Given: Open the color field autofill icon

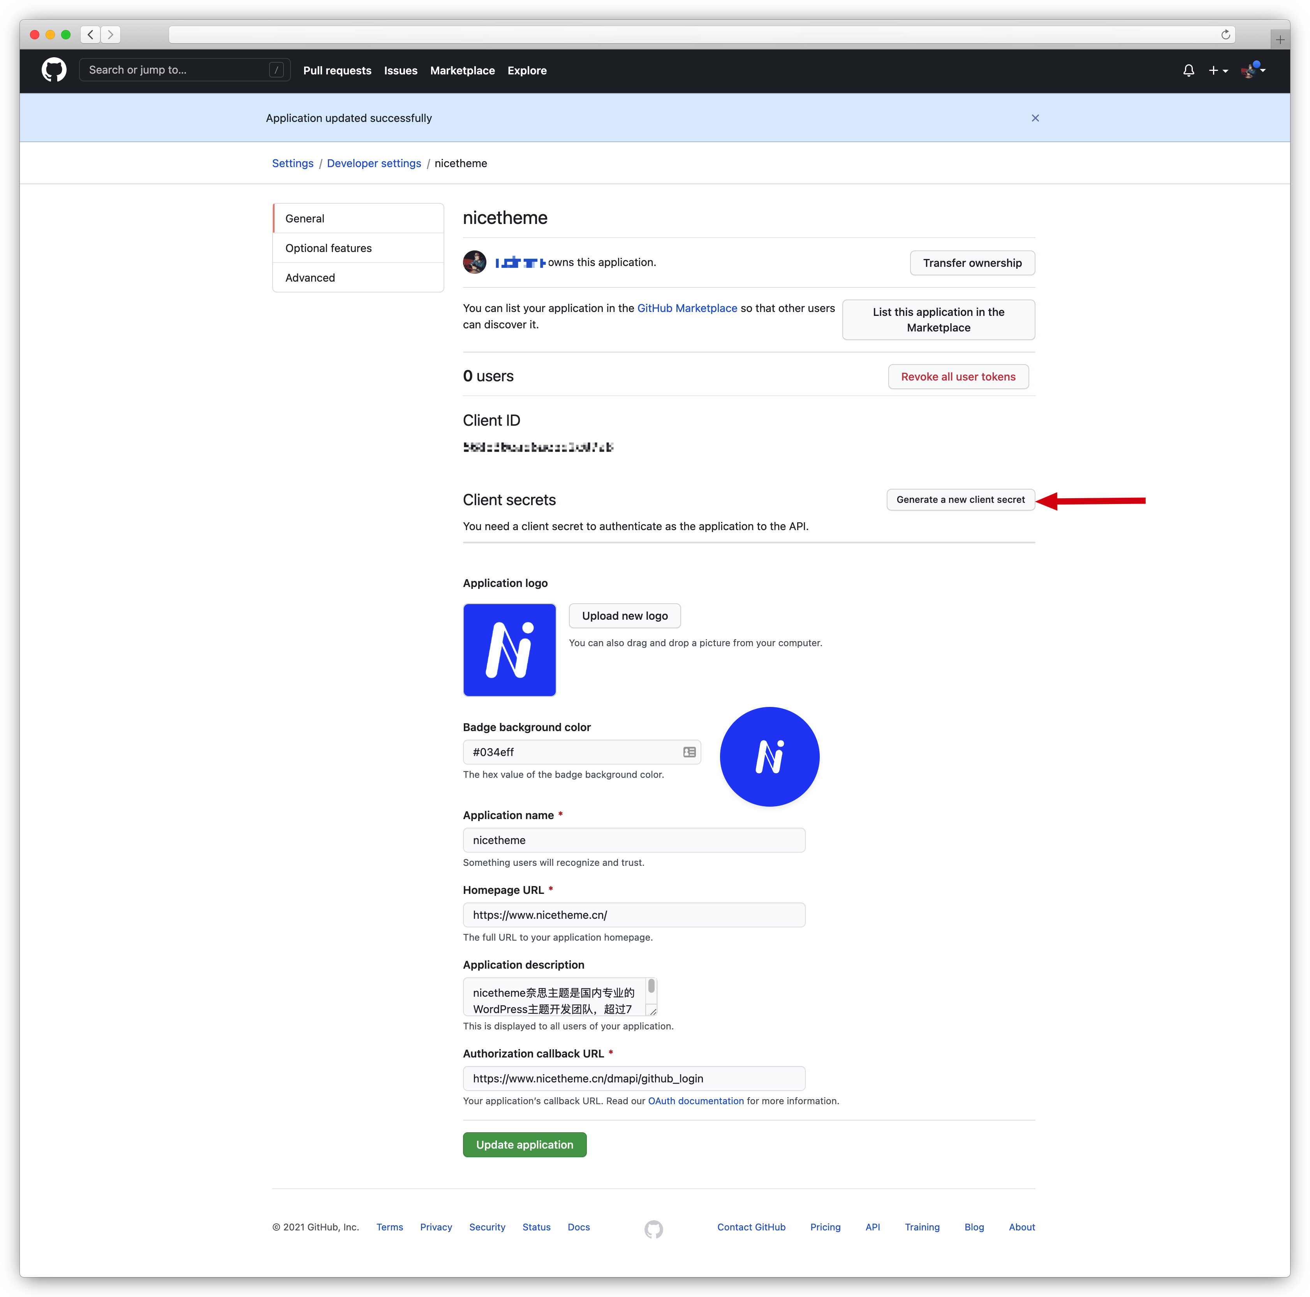Looking at the screenshot, I should tap(689, 752).
